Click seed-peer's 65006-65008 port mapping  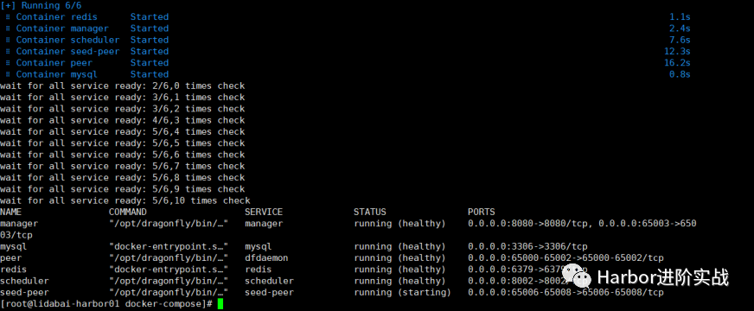tap(565, 292)
